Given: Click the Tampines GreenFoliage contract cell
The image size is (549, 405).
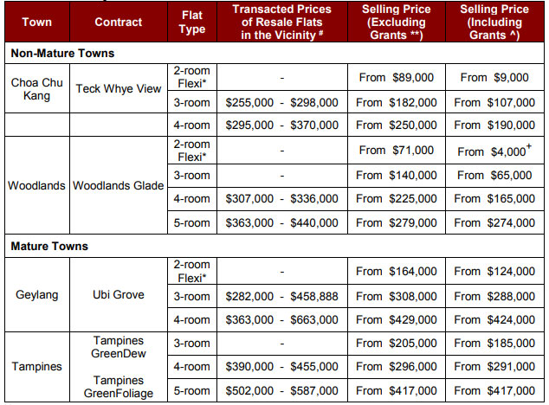Looking at the screenshot, I should pos(118,384).
